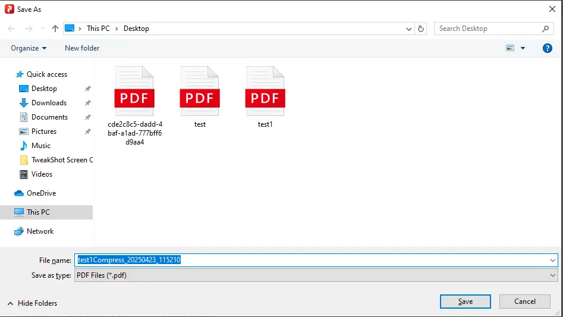Open the Organize menu
This screenshot has height=317, width=563.
click(29, 48)
